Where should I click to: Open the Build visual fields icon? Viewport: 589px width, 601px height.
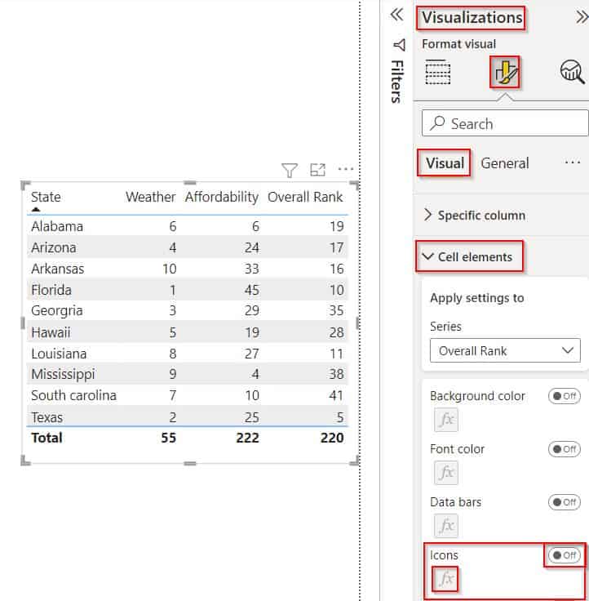pos(438,72)
